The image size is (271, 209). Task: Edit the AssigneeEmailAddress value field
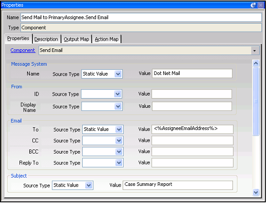coord(192,129)
